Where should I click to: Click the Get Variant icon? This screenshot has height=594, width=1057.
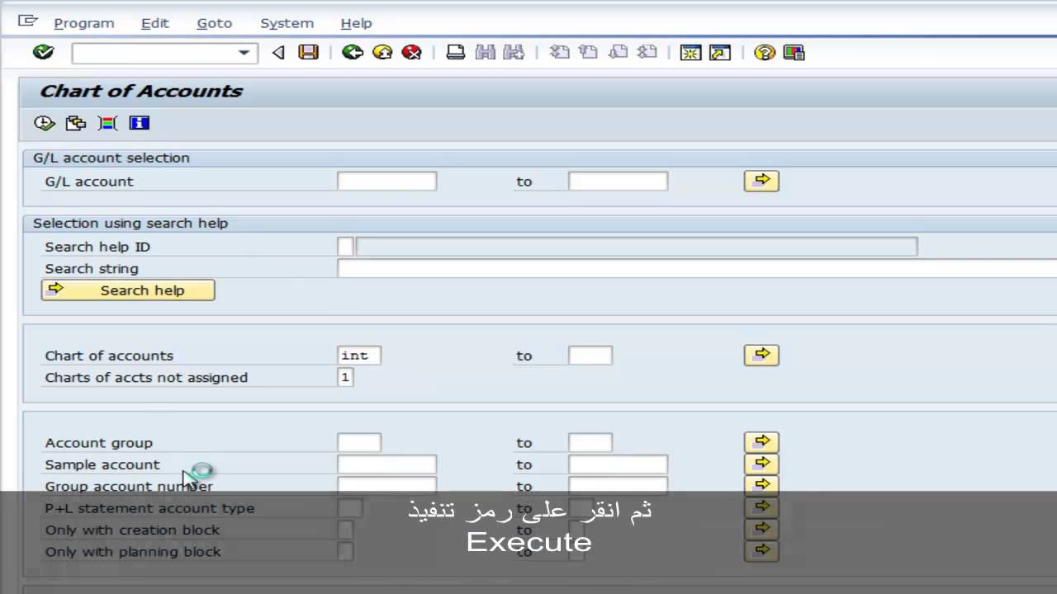click(76, 123)
